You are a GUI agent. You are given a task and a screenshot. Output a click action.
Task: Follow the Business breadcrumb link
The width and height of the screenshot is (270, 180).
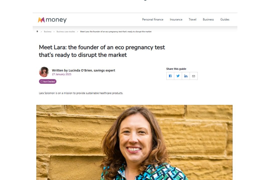[47, 31]
